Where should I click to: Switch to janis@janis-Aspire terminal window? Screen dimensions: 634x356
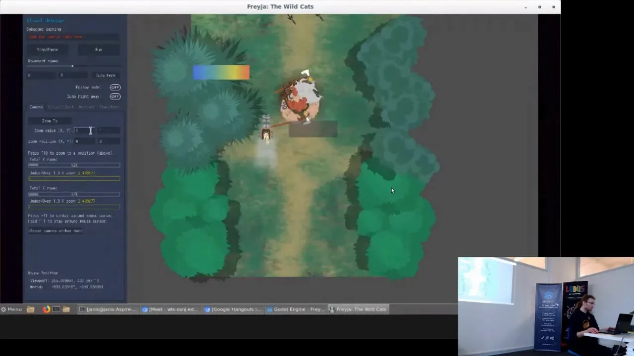pyautogui.click(x=108, y=309)
